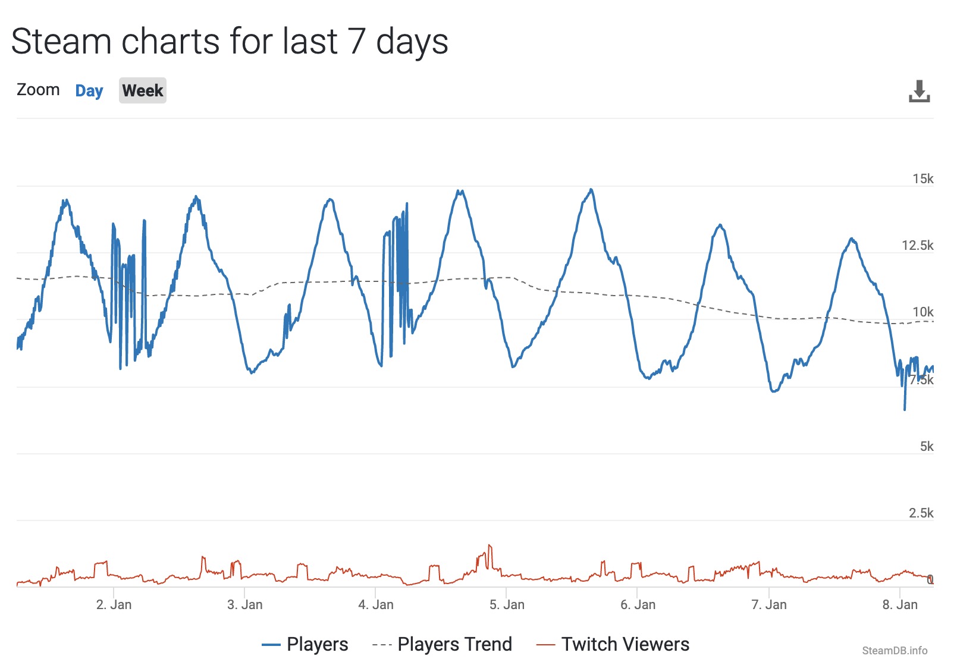Click the download chart icon
Screen dimensions: 979x665
pyautogui.click(x=919, y=92)
